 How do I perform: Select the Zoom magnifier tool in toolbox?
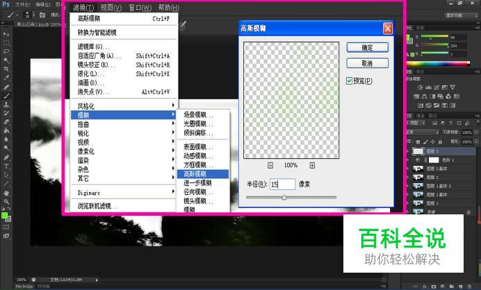click(x=6, y=201)
